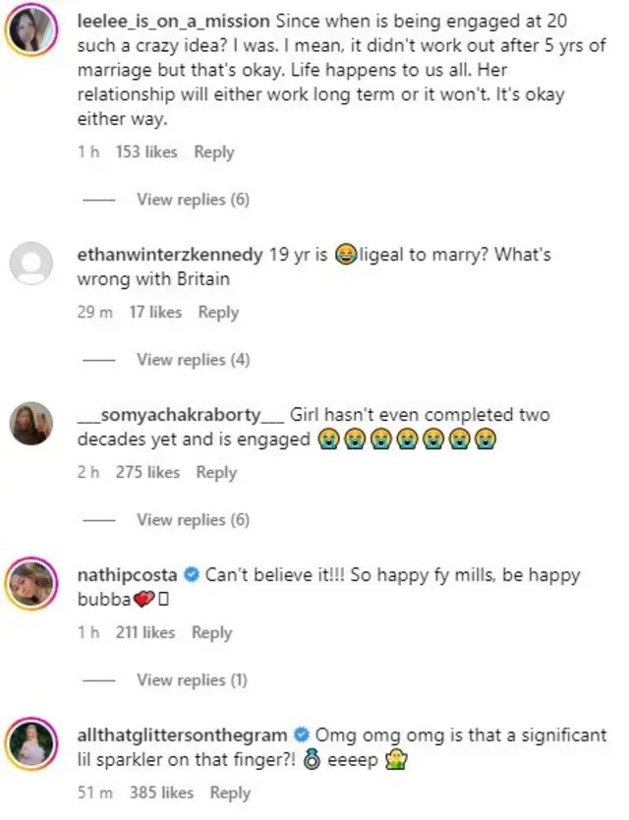Click ethanwinterzkennedy's blank avatar icon

[29, 261]
